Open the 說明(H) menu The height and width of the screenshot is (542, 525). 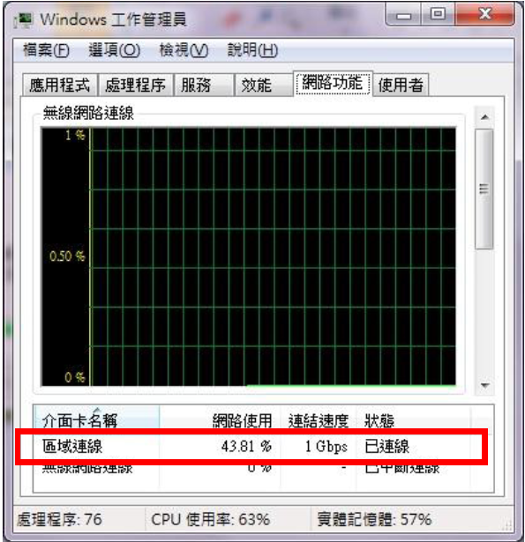click(x=252, y=50)
